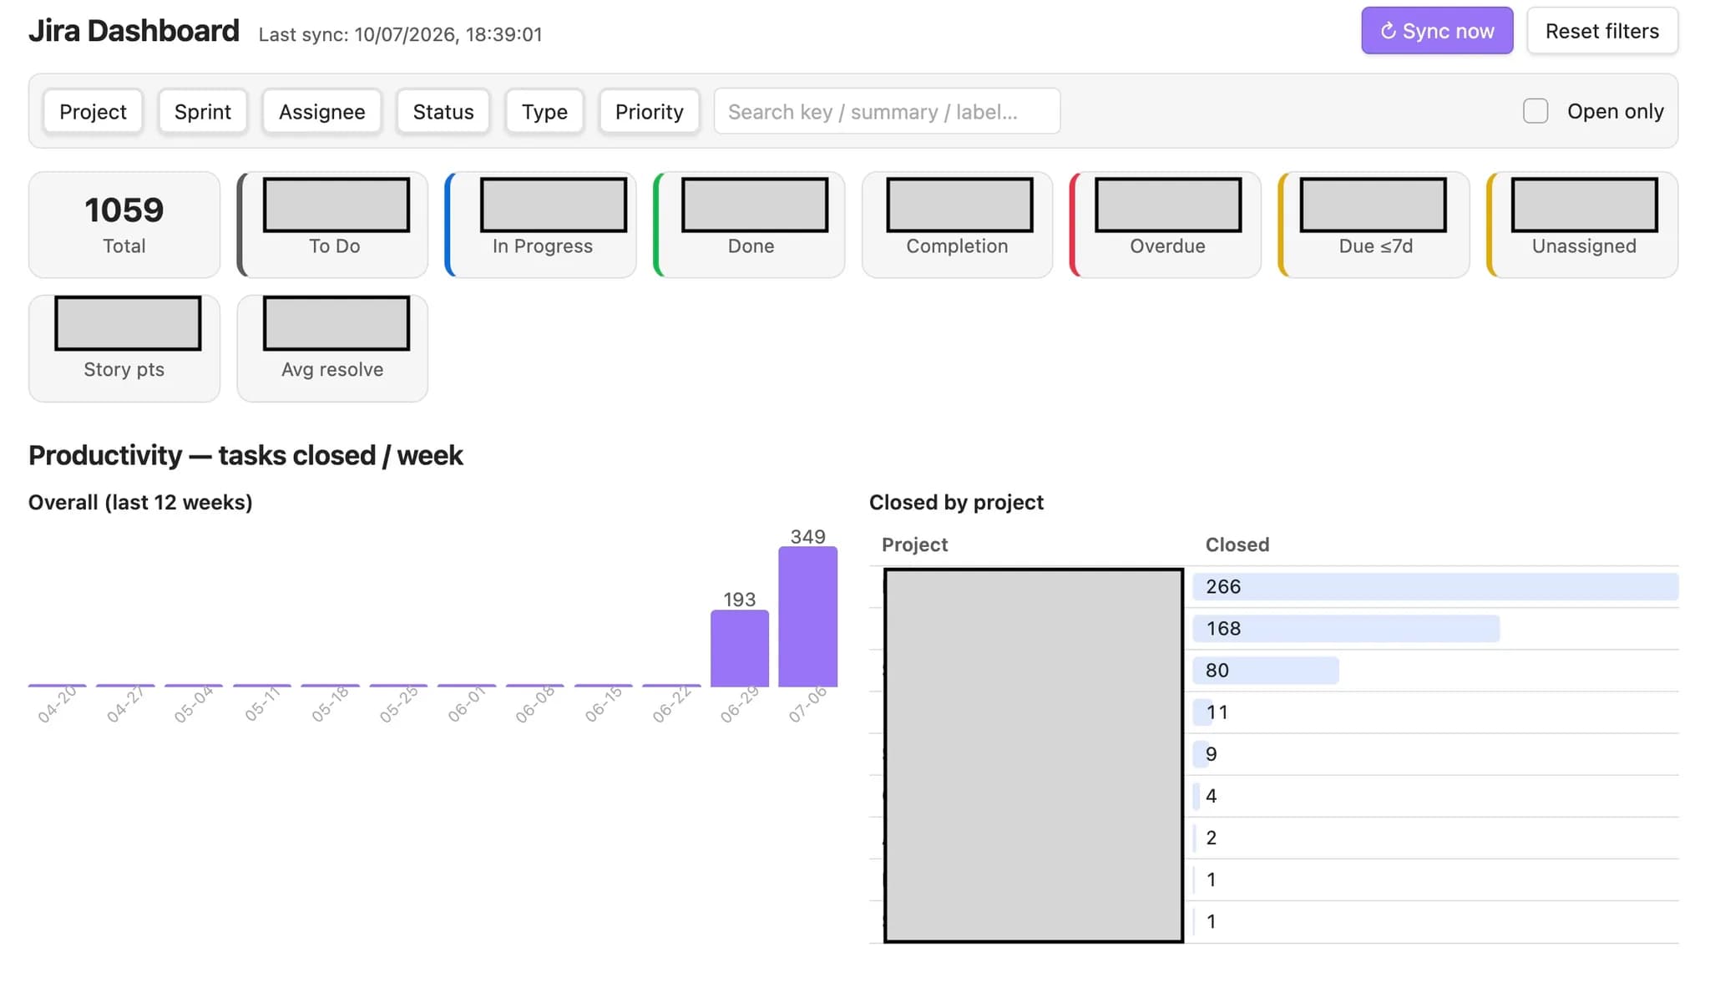The height and width of the screenshot is (983, 1710).
Task: Click the 168 closed progress bar
Action: [x=1346, y=629]
